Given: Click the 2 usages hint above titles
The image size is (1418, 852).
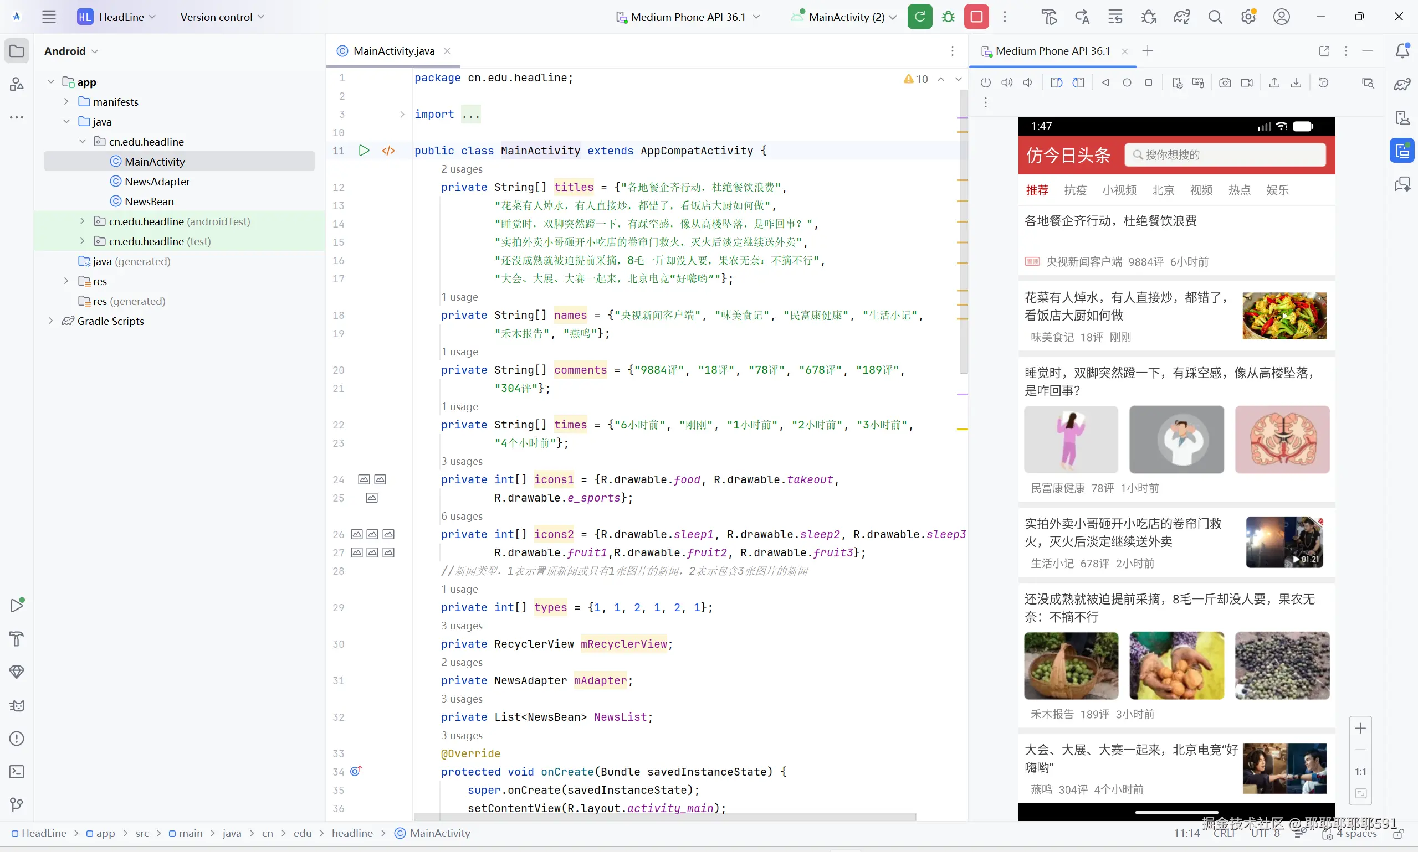Looking at the screenshot, I should (462, 169).
